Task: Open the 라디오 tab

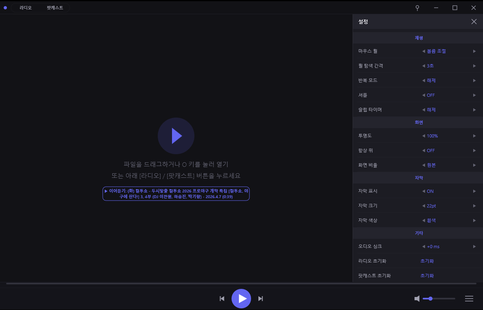Action: (x=25, y=8)
